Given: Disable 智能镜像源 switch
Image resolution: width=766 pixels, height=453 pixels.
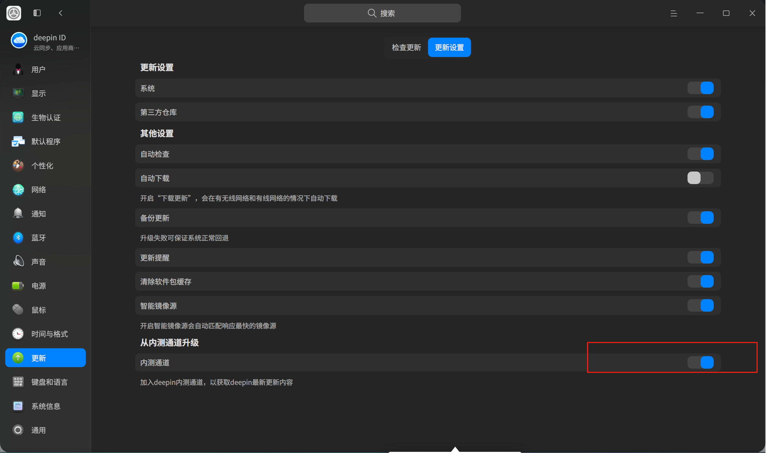Looking at the screenshot, I should [x=701, y=306].
